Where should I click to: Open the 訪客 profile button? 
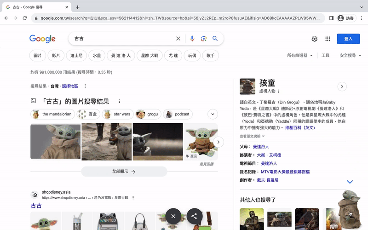pos(346,18)
